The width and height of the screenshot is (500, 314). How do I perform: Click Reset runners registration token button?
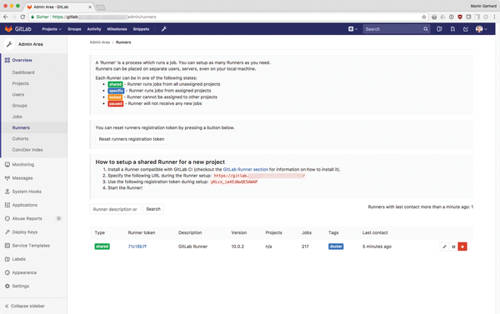pyautogui.click(x=132, y=139)
